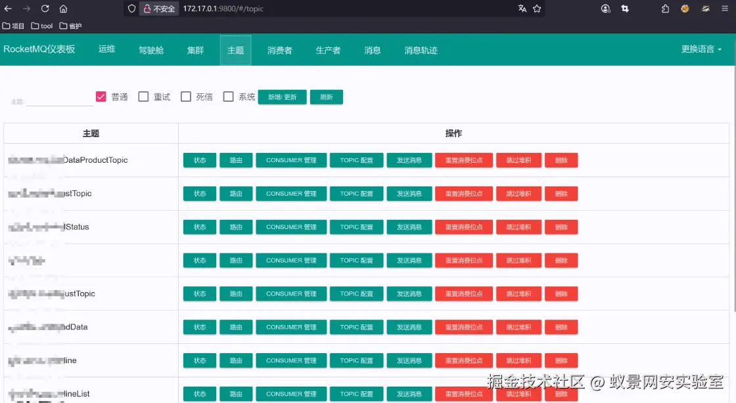
Task: Click 删除 in the stTopic row
Action: (561, 194)
